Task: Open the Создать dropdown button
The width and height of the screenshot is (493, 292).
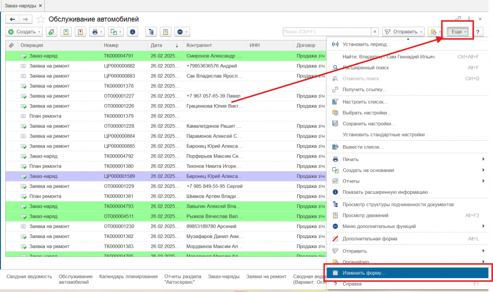Action: (x=24, y=32)
